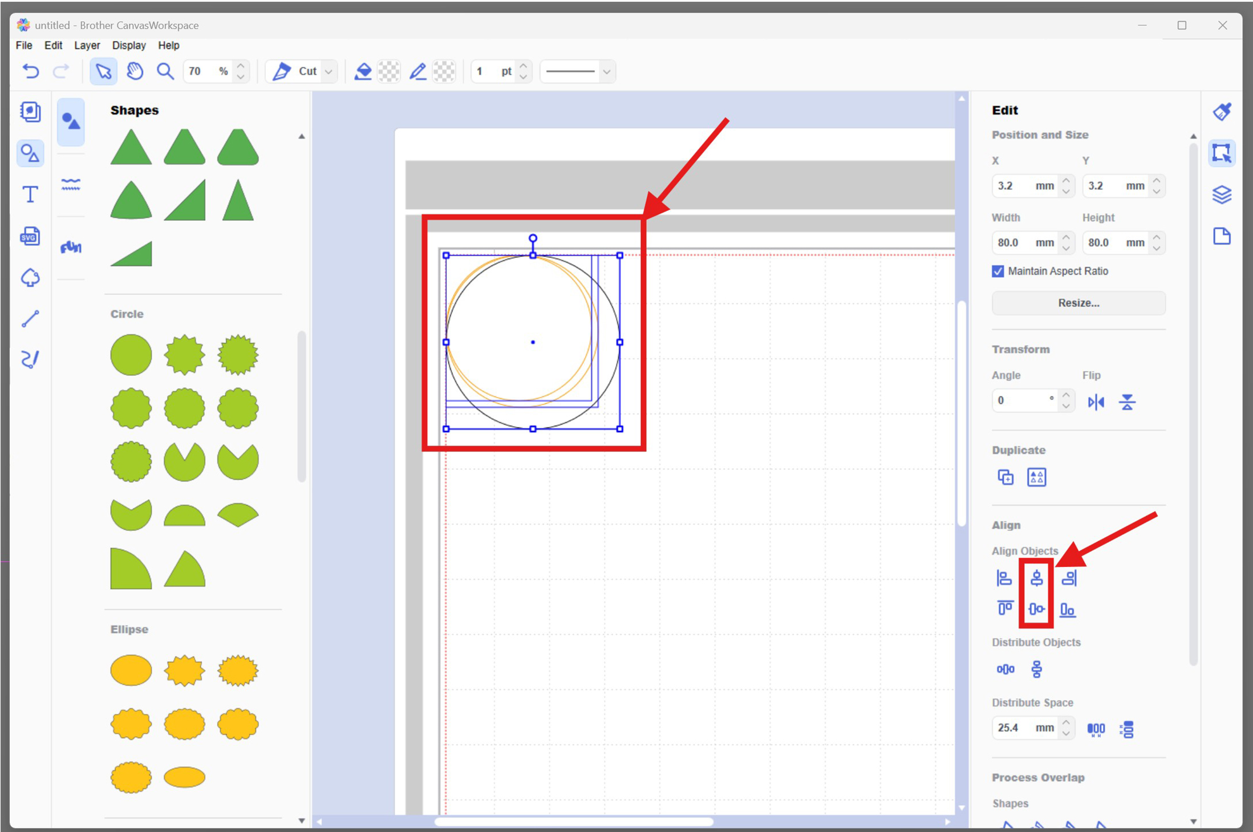Click the Align left icon
This screenshot has height=832, width=1253.
(x=1004, y=578)
